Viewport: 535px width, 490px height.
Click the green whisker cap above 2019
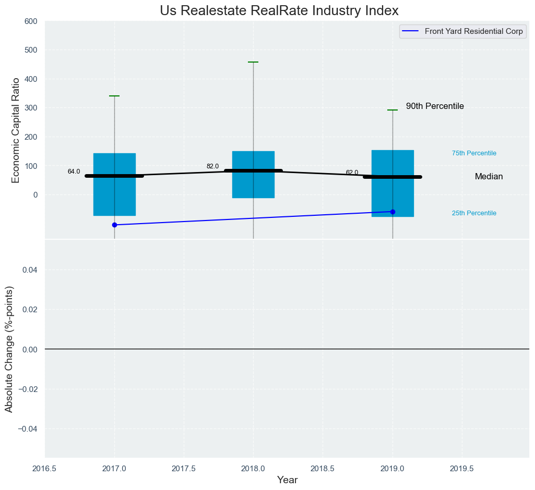tap(393, 110)
